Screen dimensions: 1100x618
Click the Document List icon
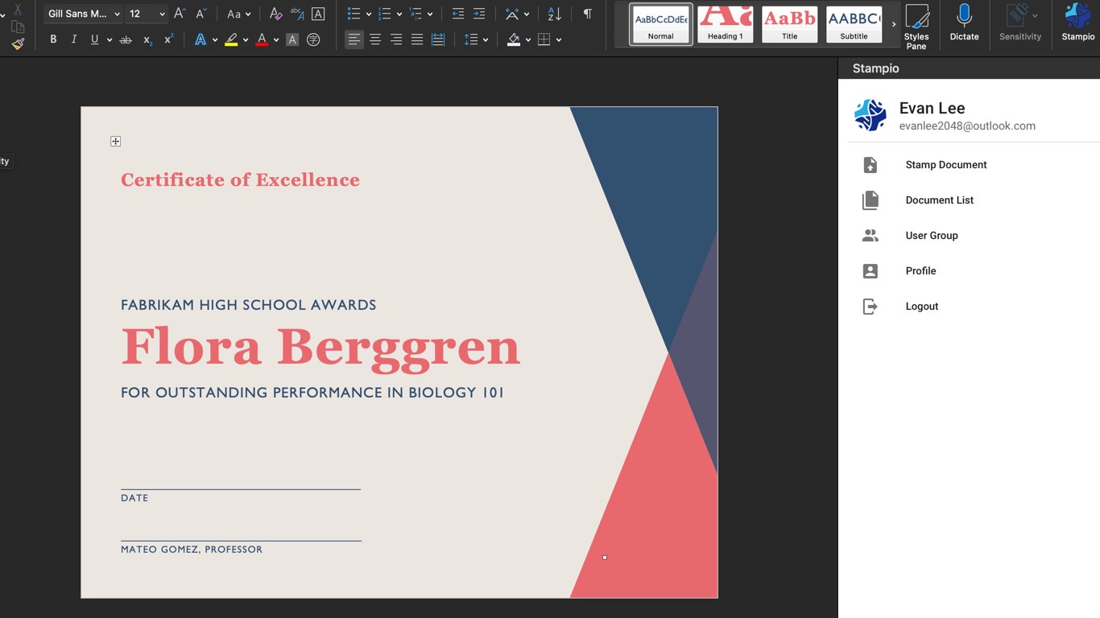pos(870,200)
